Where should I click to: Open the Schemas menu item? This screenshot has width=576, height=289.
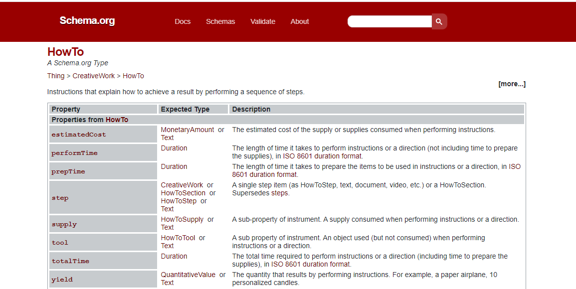pos(220,21)
